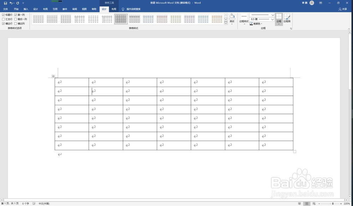Image resolution: width=353 pixels, height=206 pixels.
Task: Open zoom dialog via 220% label
Action: [347, 204]
